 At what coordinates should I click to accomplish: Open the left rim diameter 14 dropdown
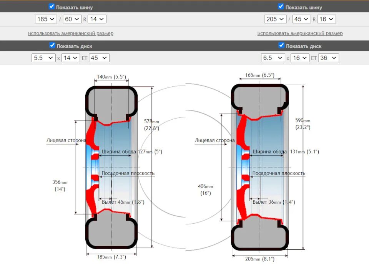[x=71, y=58]
